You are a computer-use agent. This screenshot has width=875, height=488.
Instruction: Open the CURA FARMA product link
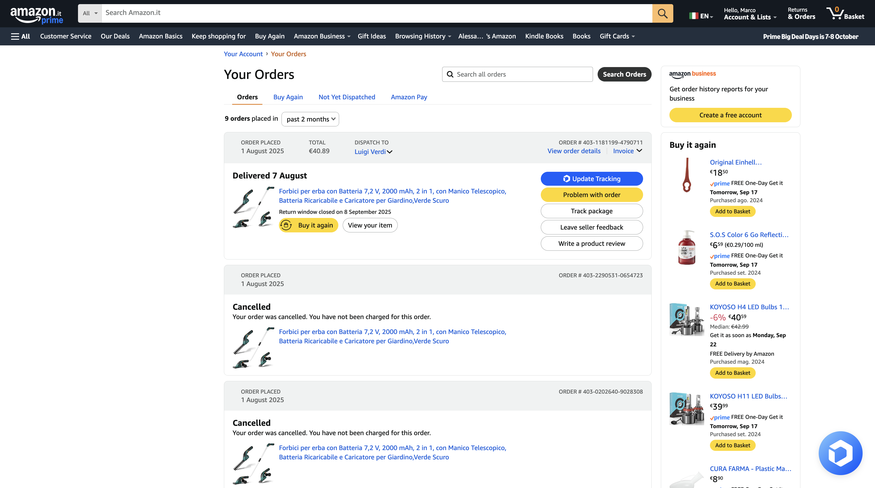[750, 469]
